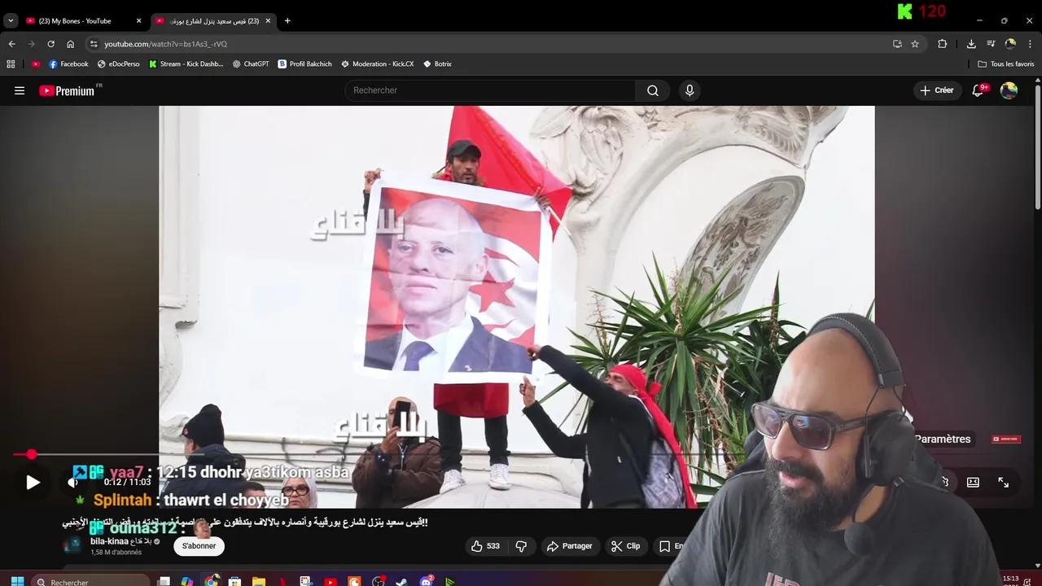Open Stream - Kick Dashboard bookmark

(186, 63)
